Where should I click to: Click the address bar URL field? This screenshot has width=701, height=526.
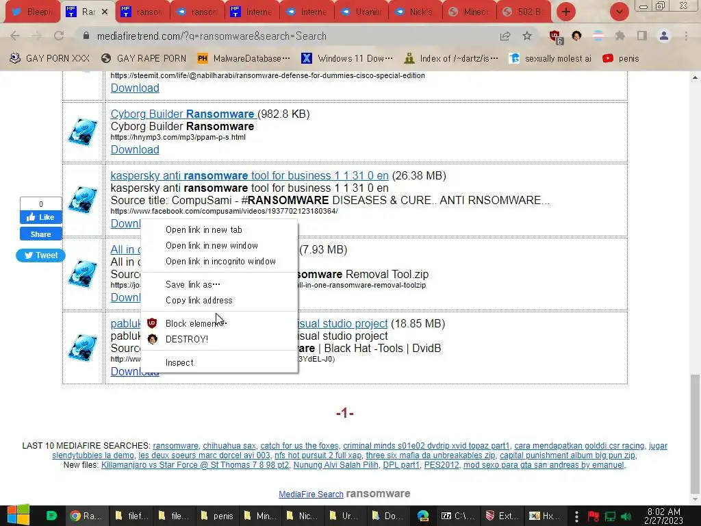(x=286, y=36)
